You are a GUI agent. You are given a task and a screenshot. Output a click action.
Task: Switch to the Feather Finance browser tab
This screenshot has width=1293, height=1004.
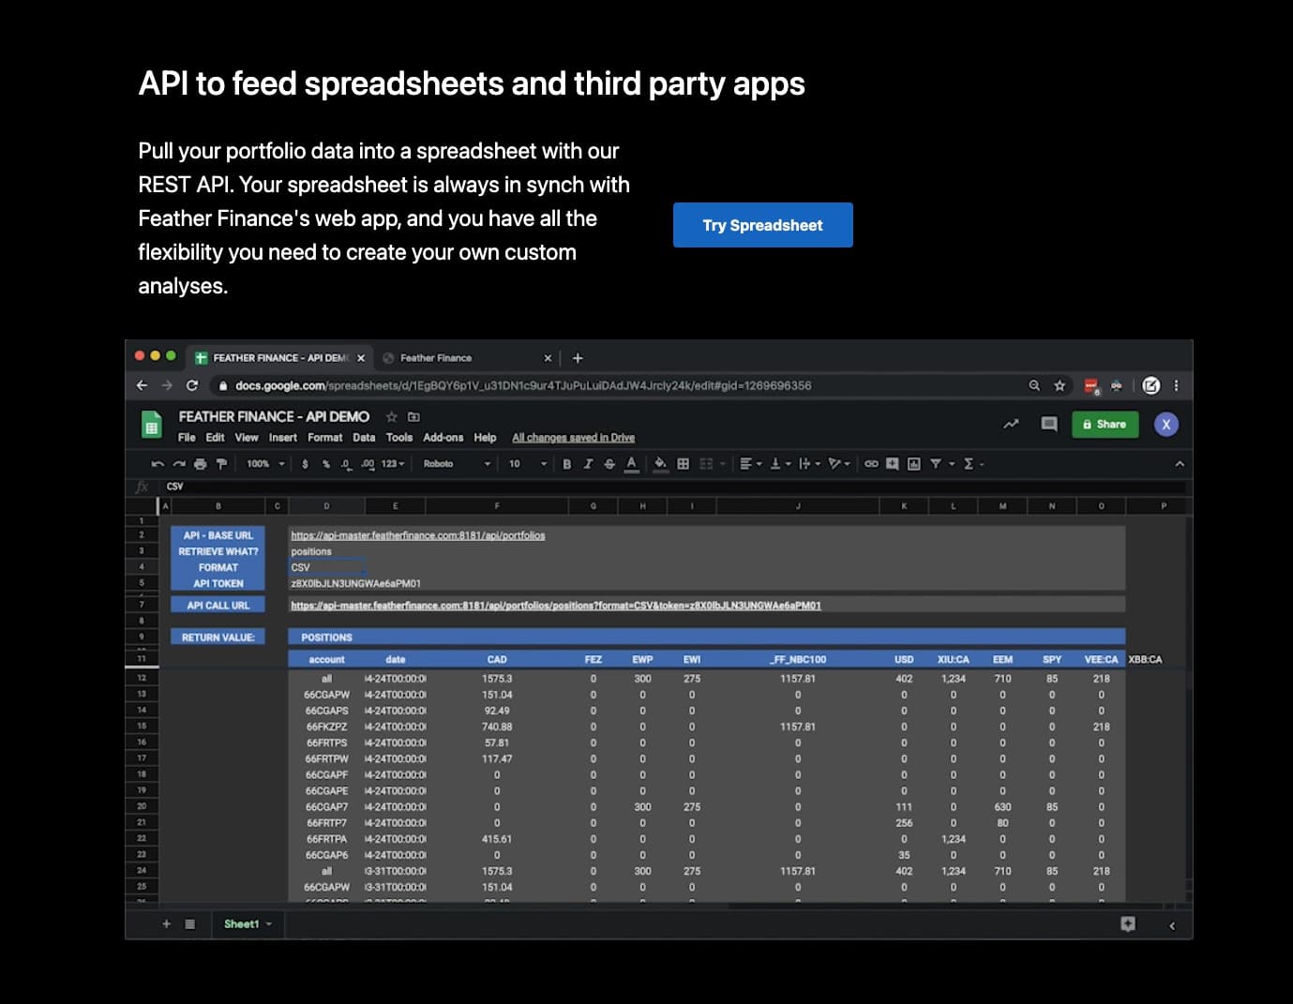[467, 358]
